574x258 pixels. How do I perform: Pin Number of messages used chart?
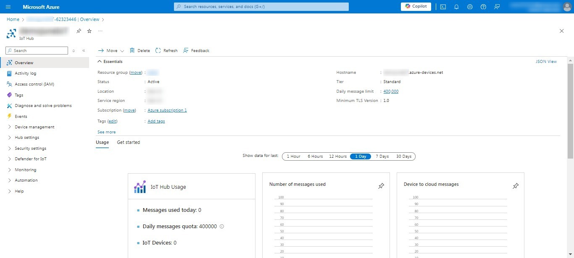pyautogui.click(x=381, y=186)
